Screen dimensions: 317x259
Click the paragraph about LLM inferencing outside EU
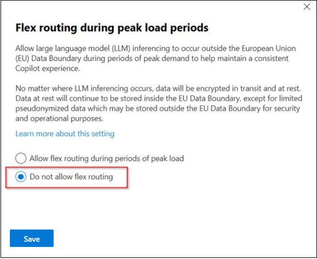point(155,58)
